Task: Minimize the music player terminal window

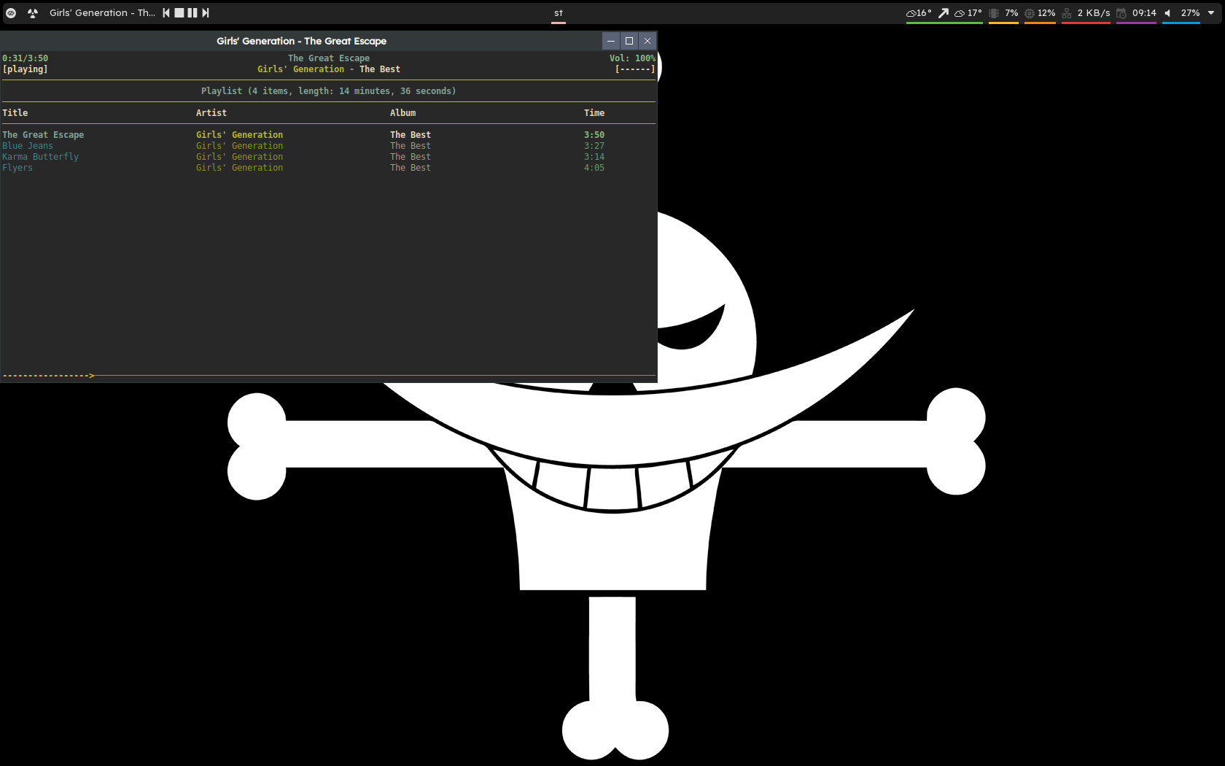Action: (611, 41)
